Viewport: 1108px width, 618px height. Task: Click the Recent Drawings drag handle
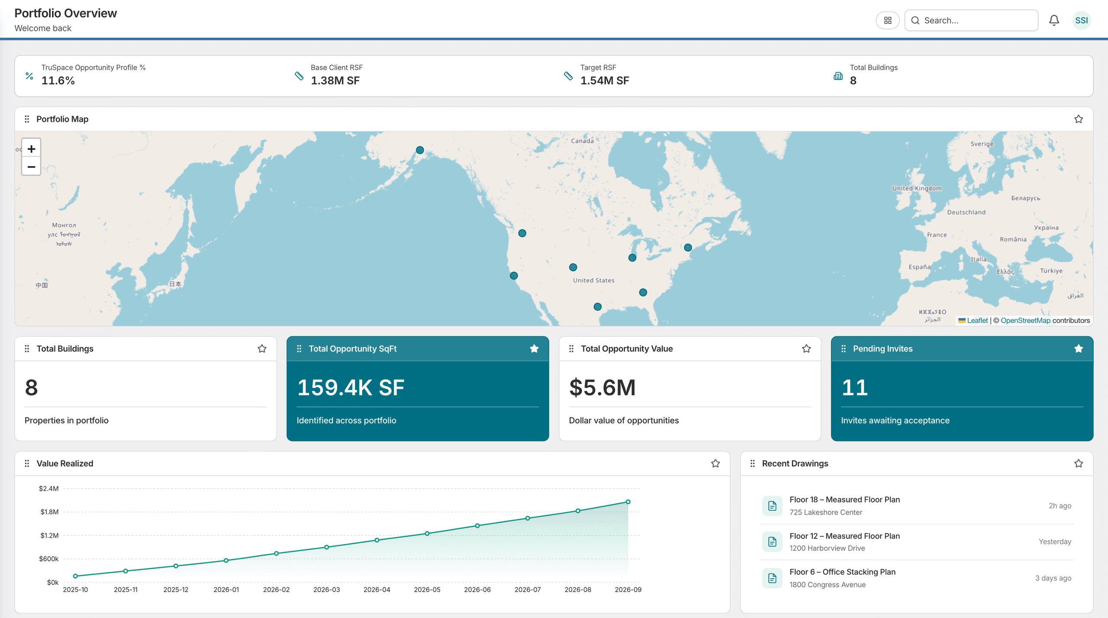[752, 464]
